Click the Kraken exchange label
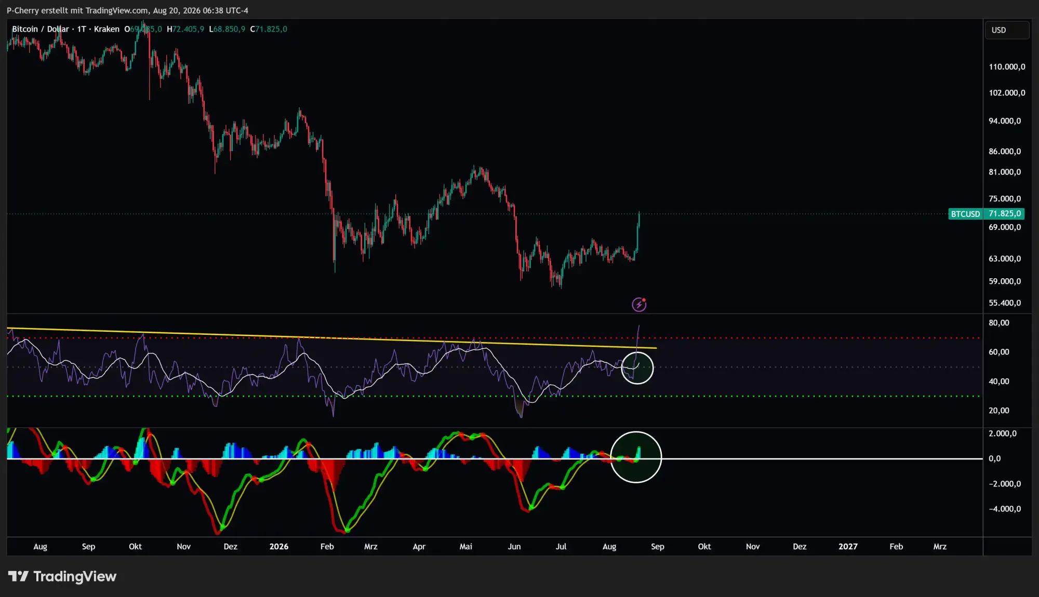The image size is (1039, 597). coord(106,29)
